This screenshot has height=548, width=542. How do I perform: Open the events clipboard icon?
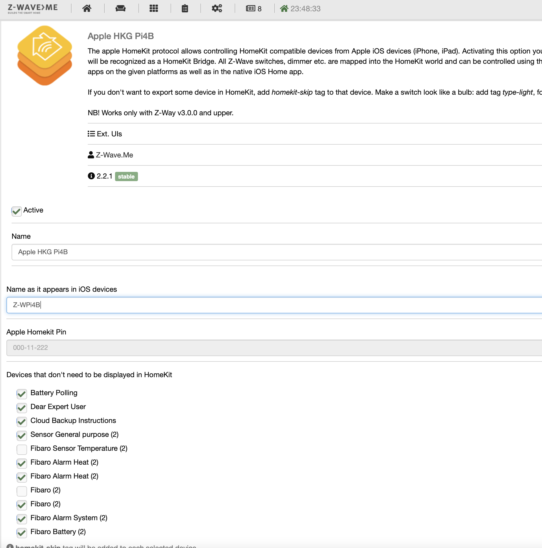(x=185, y=8)
